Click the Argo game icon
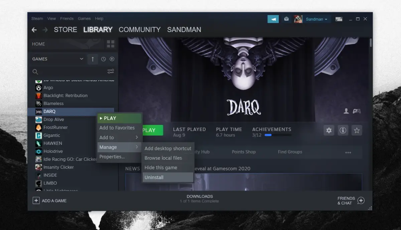 (x=38, y=88)
